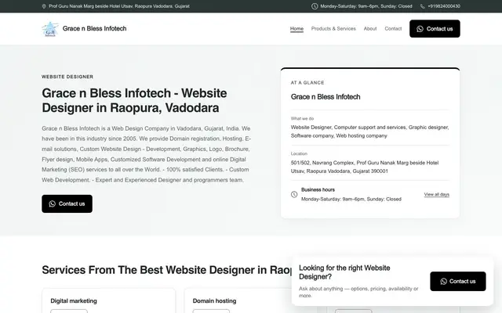Open Products & Services menu item
502x313 pixels.
(333, 29)
